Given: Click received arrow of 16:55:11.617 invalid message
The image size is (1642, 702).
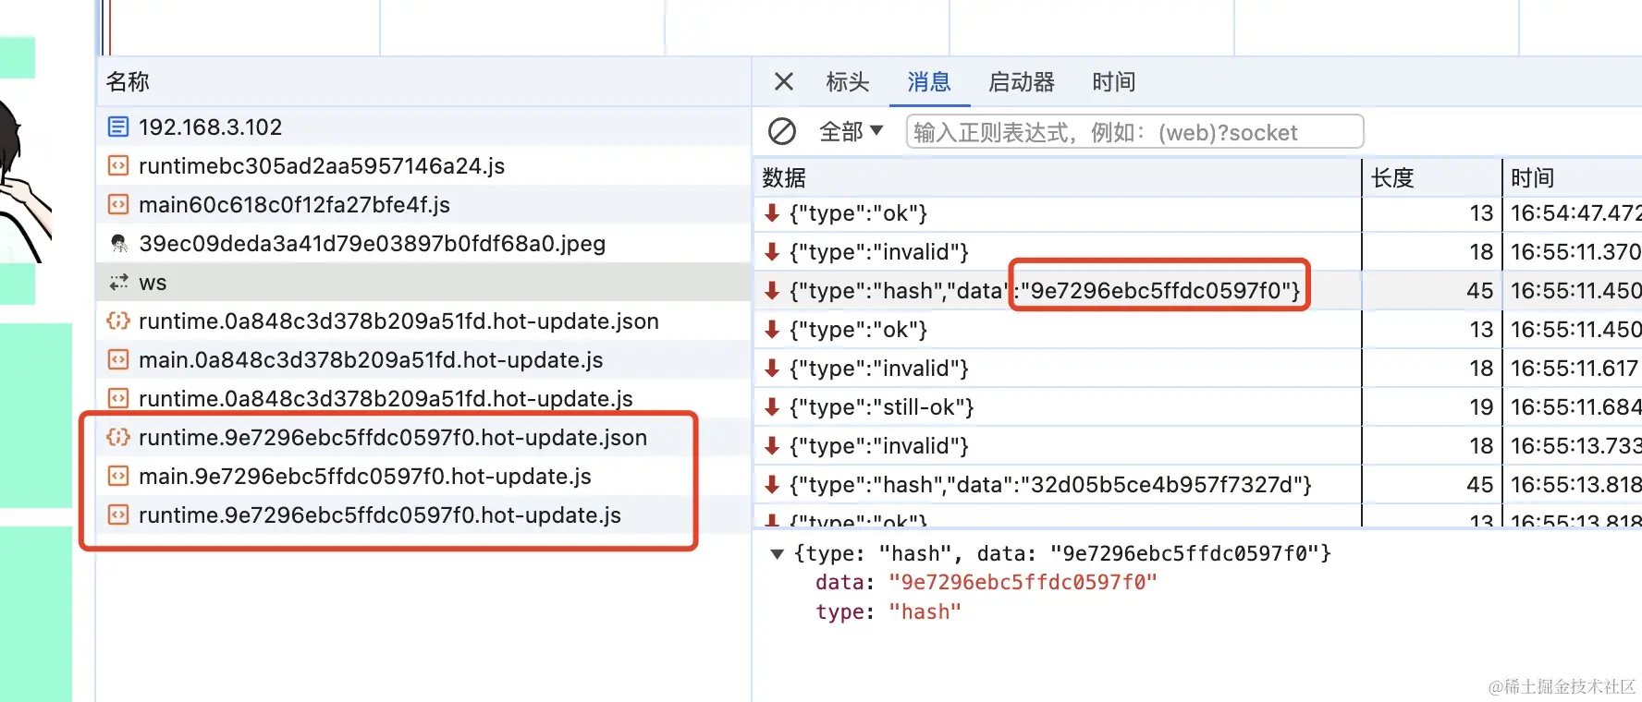Looking at the screenshot, I should point(772,369).
